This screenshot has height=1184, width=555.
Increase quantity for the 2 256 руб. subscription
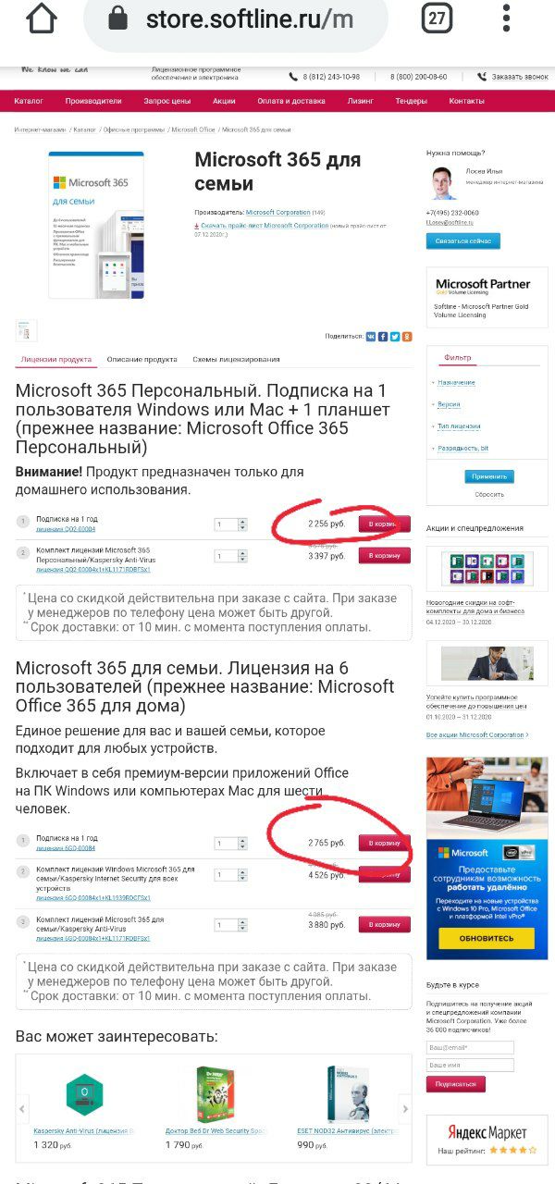pyautogui.click(x=242, y=522)
